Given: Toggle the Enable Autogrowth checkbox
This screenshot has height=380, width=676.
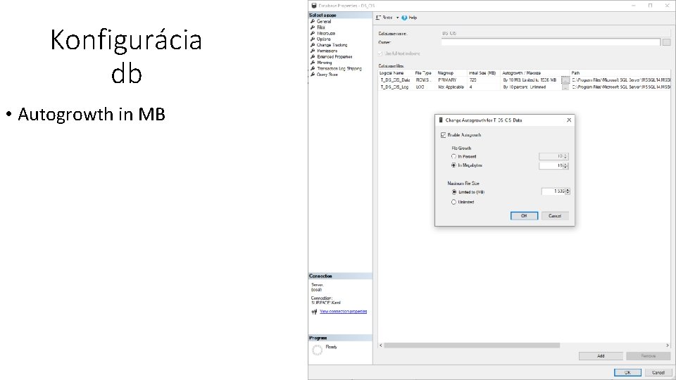Looking at the screenshot, I should pos(443,135).
